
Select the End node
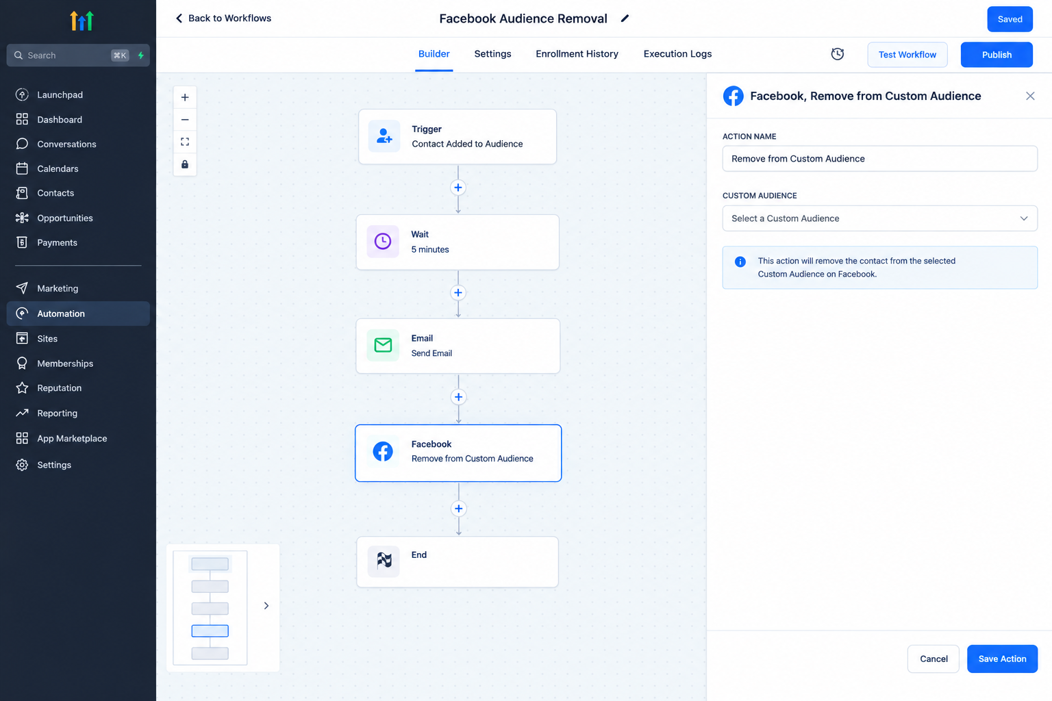(458, 561)
